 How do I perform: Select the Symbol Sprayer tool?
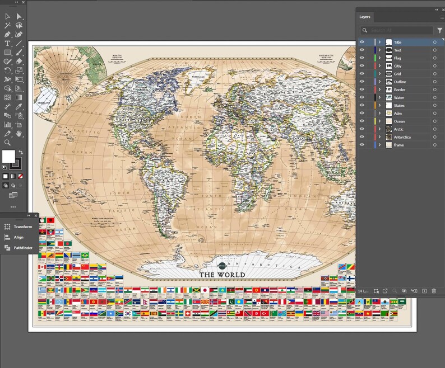coord(18,116)
